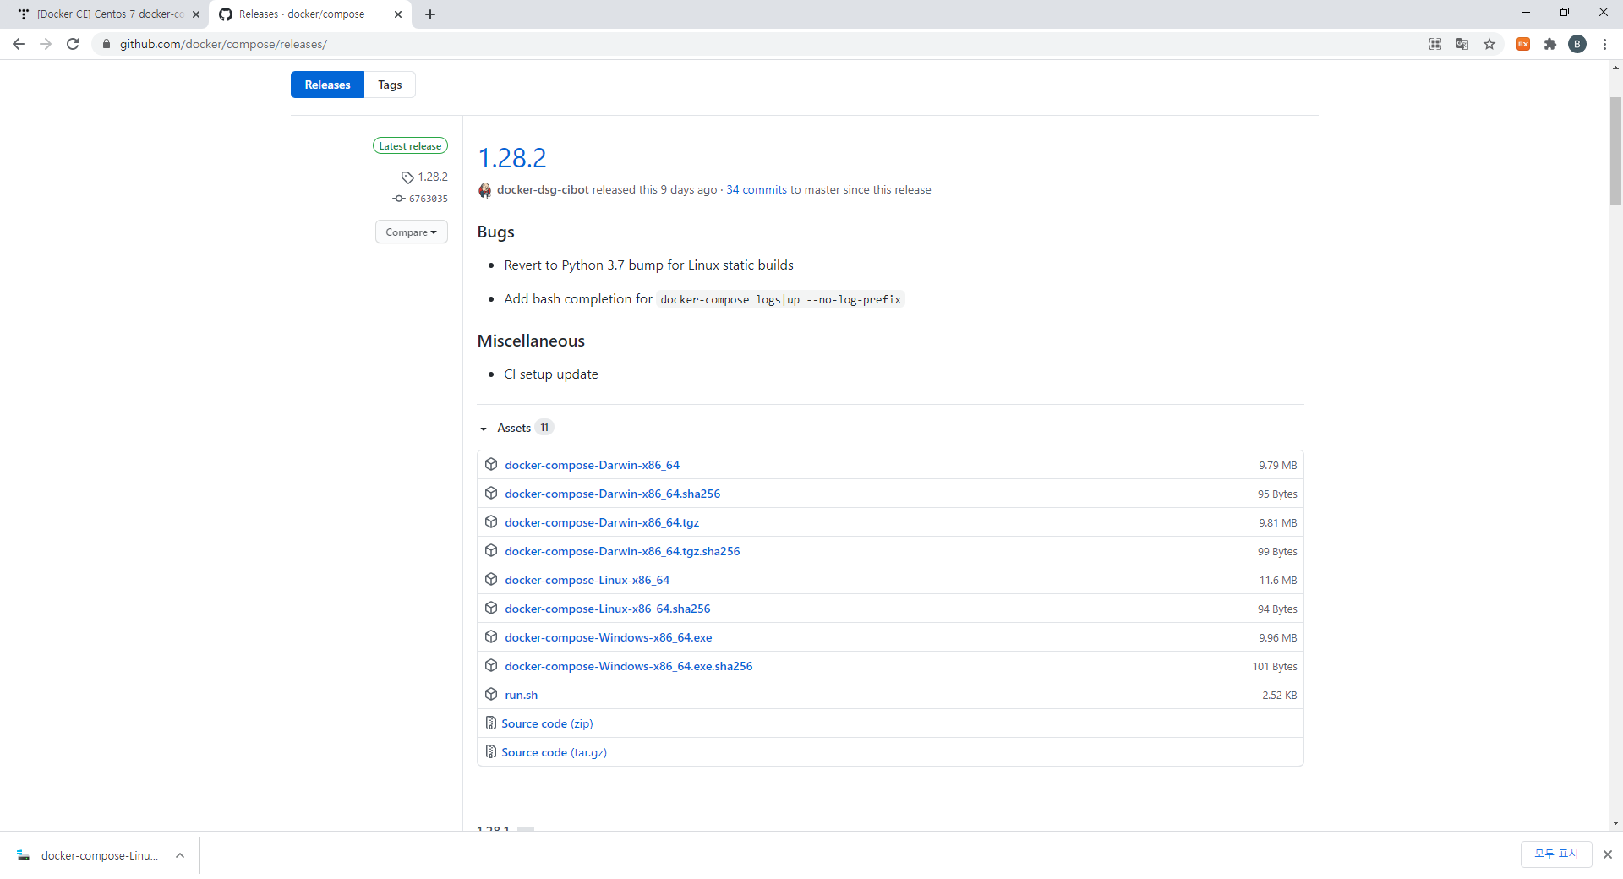Download docker-compose-Darwin-x86_64.sha256

pos(612,494)
